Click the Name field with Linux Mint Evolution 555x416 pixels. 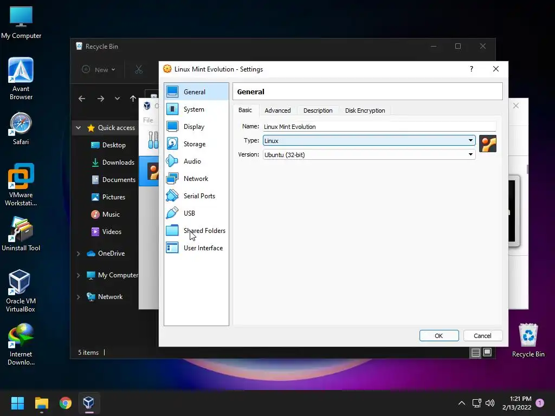click(379, 127)
